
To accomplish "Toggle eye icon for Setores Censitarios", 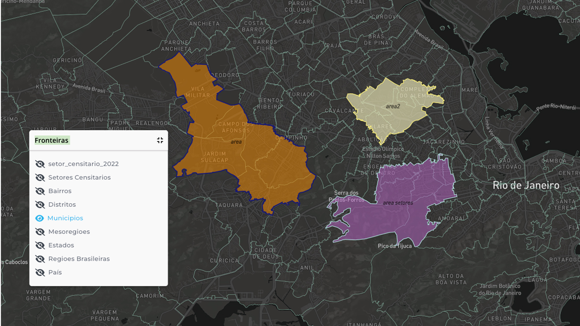I will [40, 178].
